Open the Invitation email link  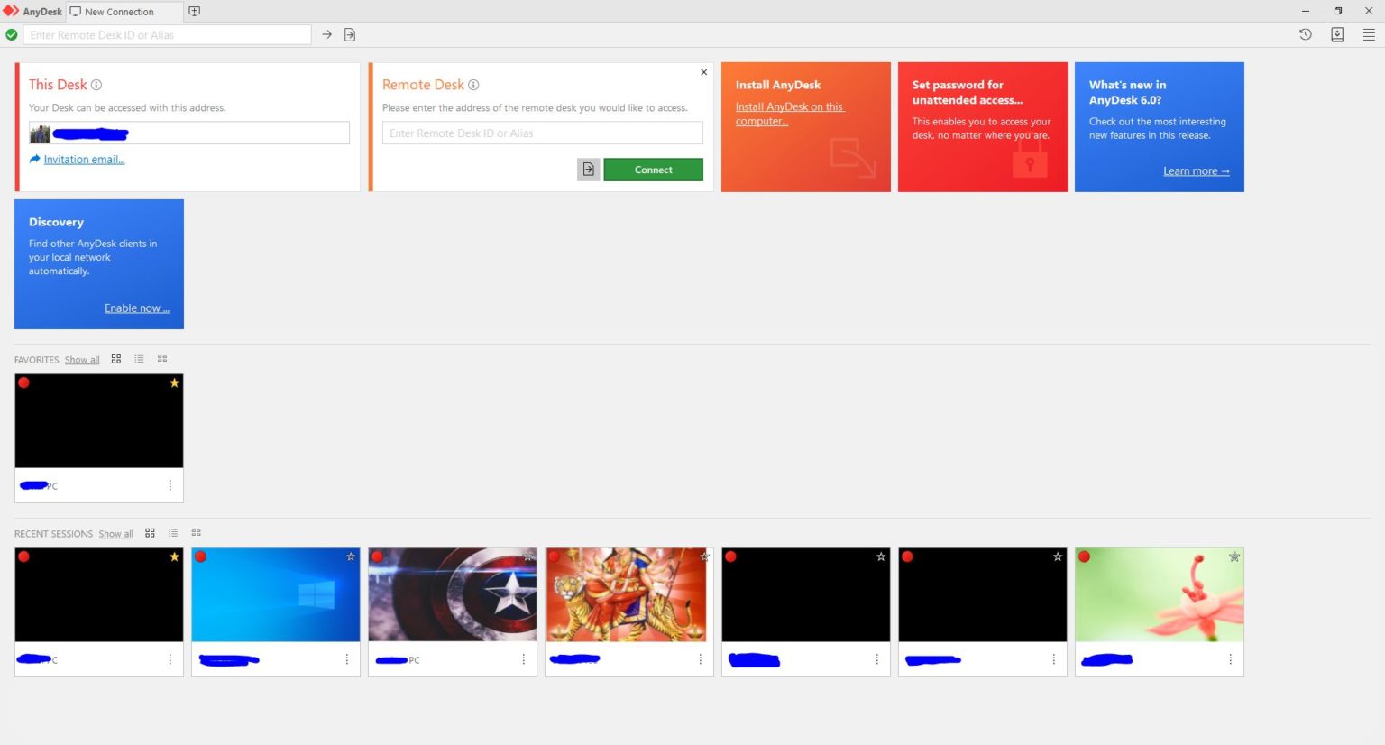(x=84, y=160)
